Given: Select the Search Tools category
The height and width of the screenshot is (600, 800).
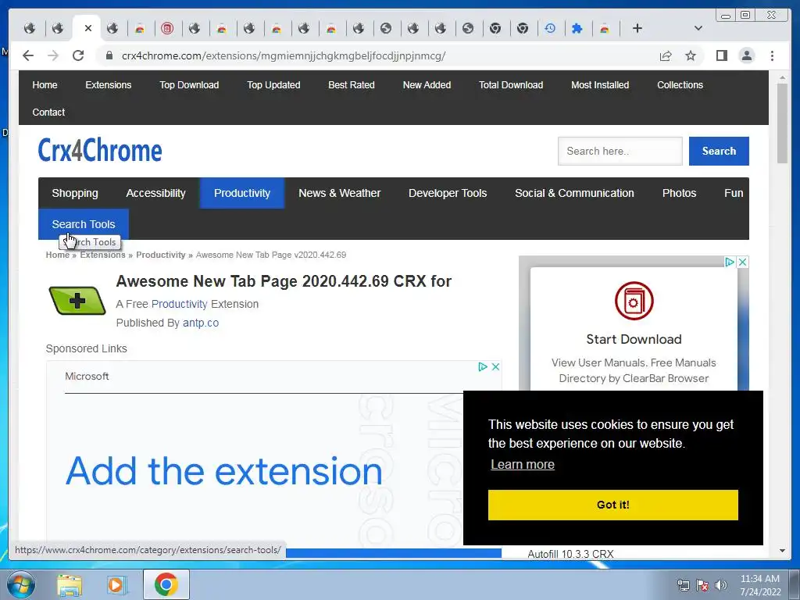Looking at the screenshot, I should tap(84, 224).
